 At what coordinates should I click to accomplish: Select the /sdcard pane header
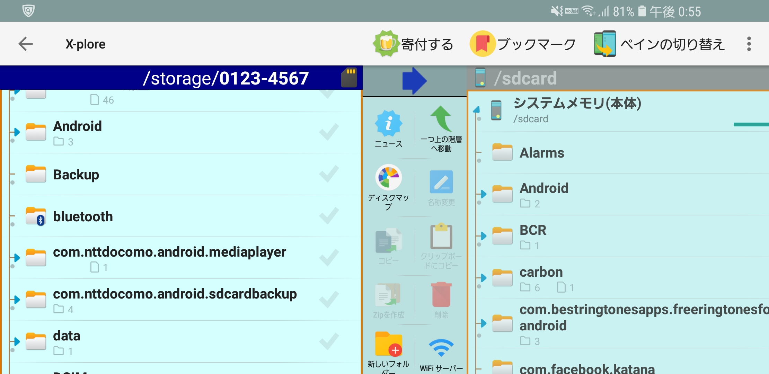(x=618, y=78)
